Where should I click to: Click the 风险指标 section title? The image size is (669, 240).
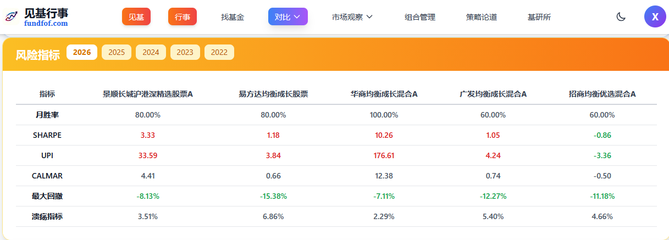click(x=37, y=54)
